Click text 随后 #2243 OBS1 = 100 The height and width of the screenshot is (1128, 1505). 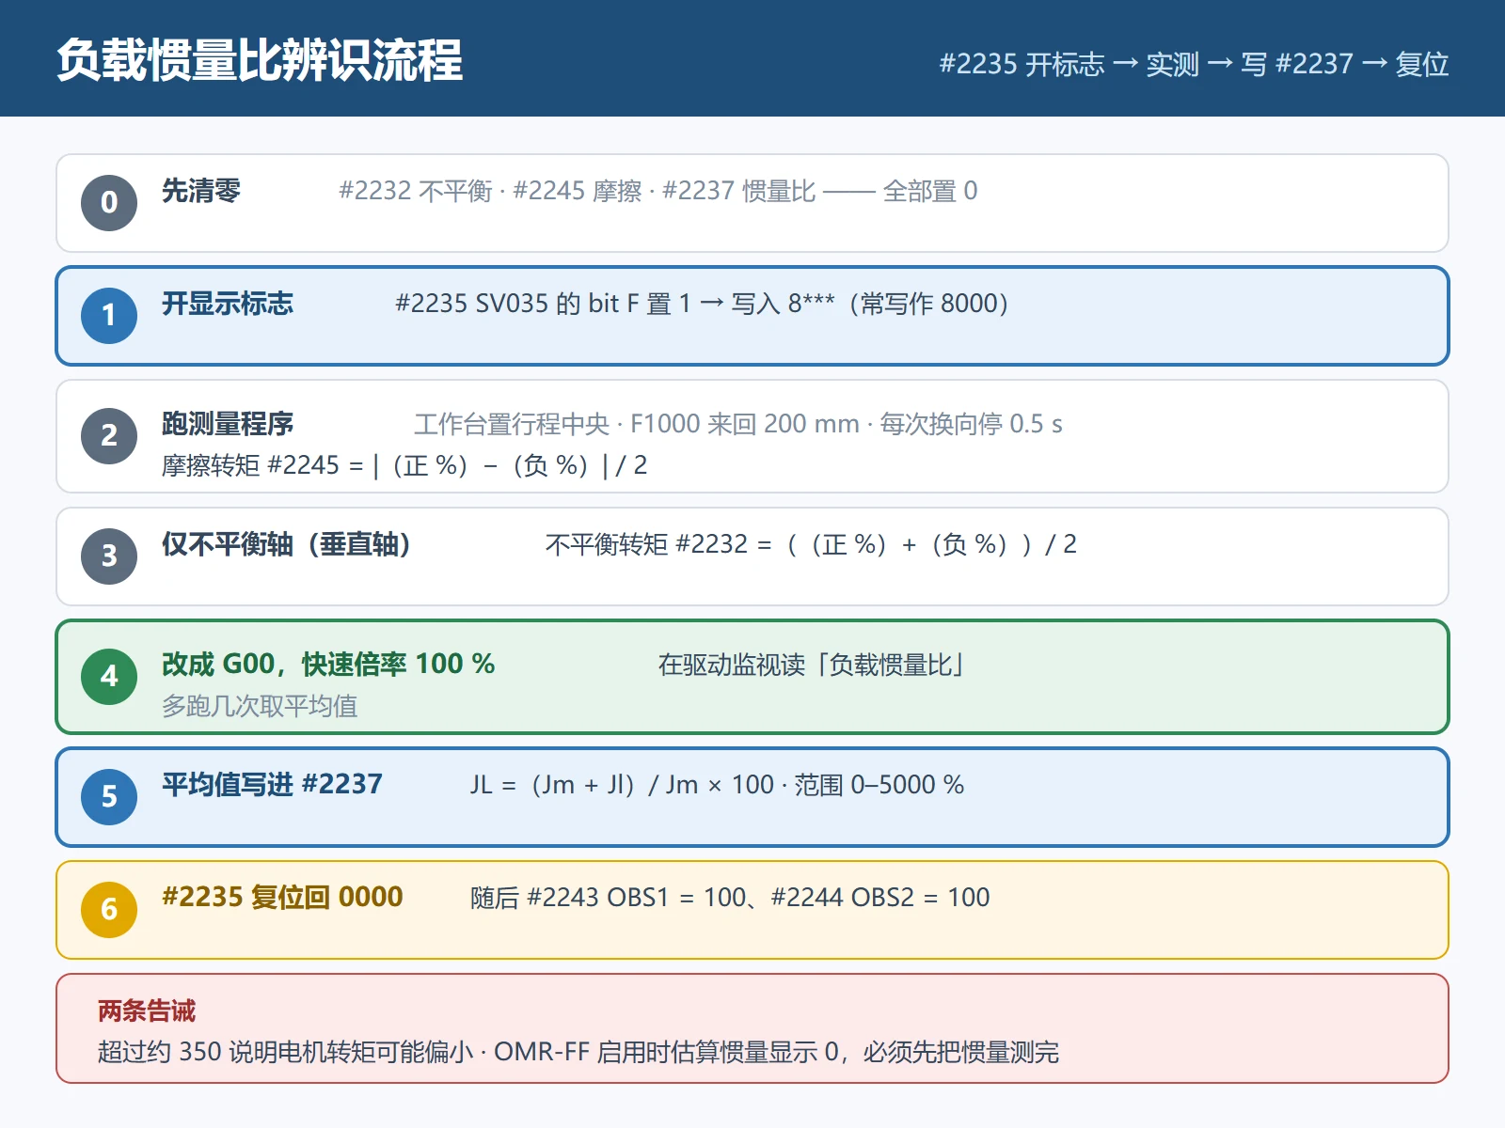click(608, 898)
